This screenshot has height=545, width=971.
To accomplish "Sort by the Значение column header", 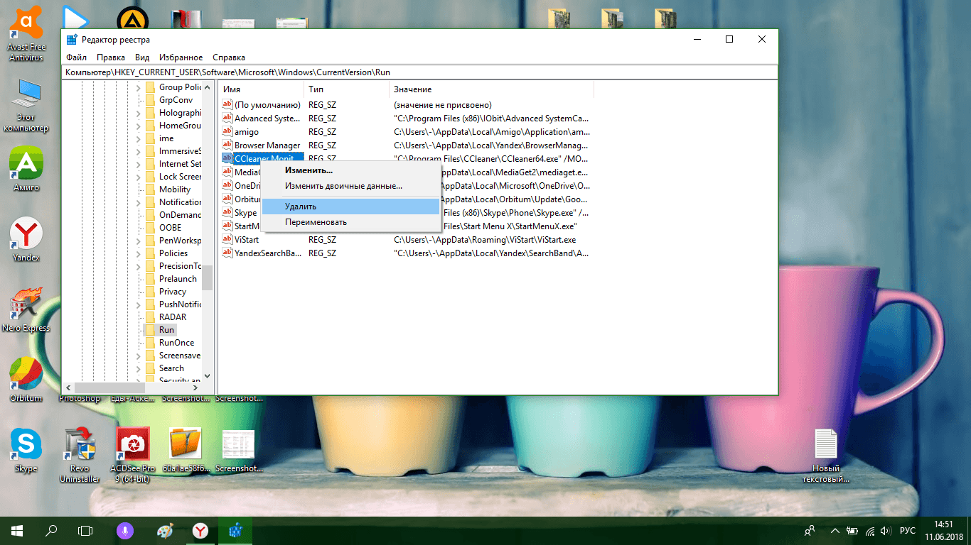I will pyautogui.click(x=491, y=89).
